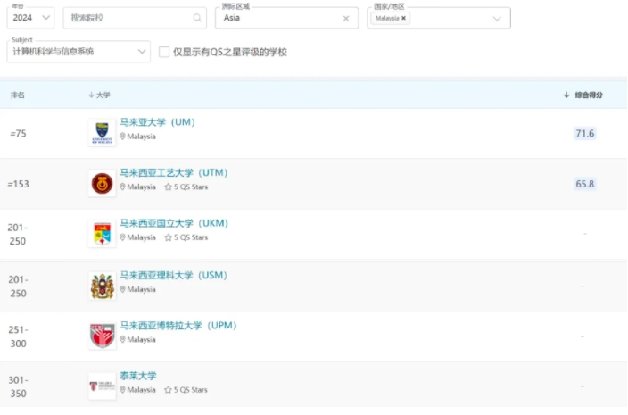
Task: Open the 马来西亚博特拉大学 (UPM) link
Action: click(178, 325)
